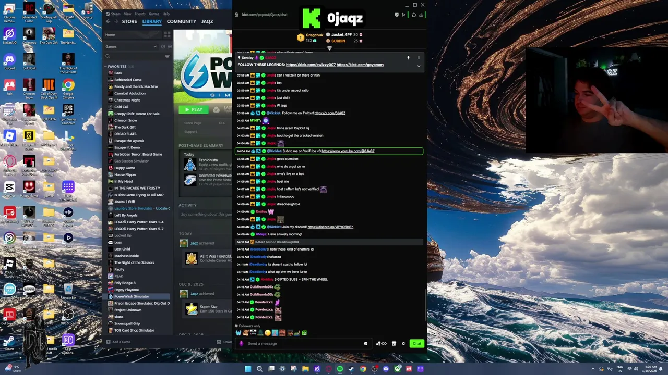Open Call of Duty Black Ops III shortcut
The width and height of the screenshot is (668, 375).
(49, 87)
